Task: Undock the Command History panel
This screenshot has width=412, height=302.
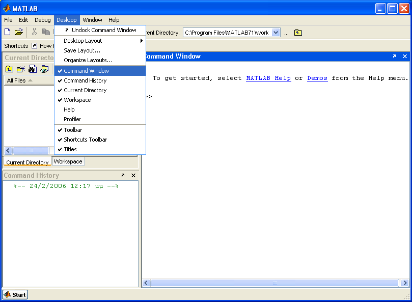Action: click(x=123, y=175)
